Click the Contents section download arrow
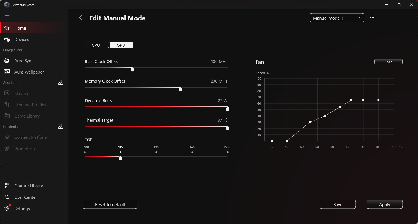 61,126
